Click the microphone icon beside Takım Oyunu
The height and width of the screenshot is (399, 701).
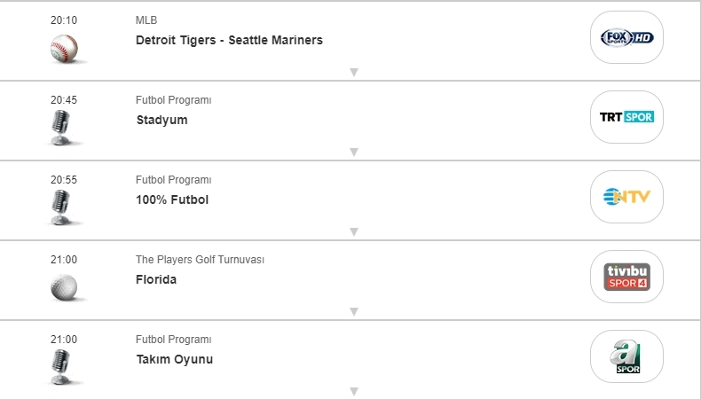(60, 367)
